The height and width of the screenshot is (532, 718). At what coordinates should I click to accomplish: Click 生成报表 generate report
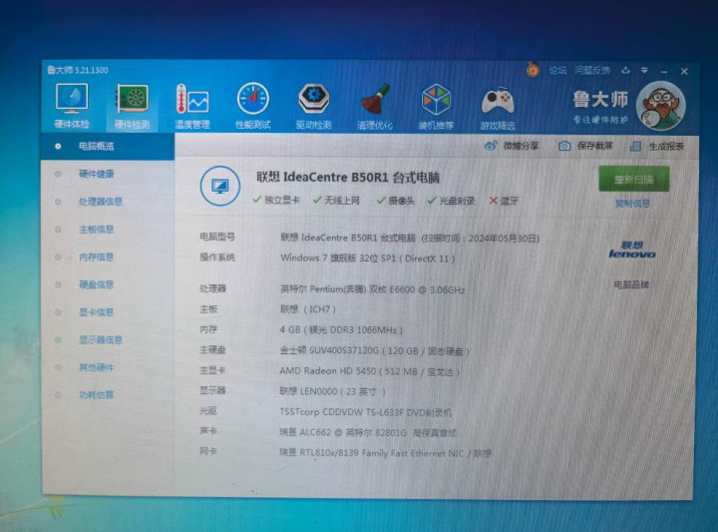pos(657,146)
